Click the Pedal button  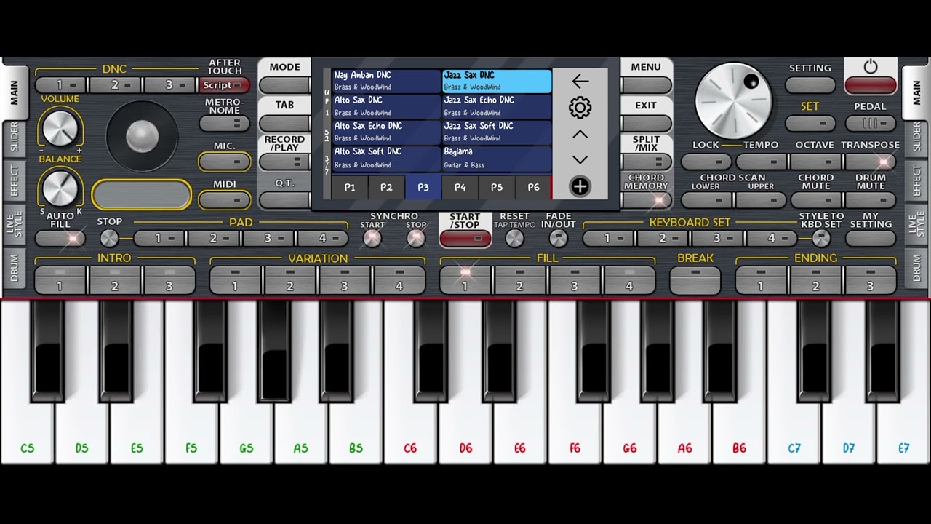coord(870,123)
